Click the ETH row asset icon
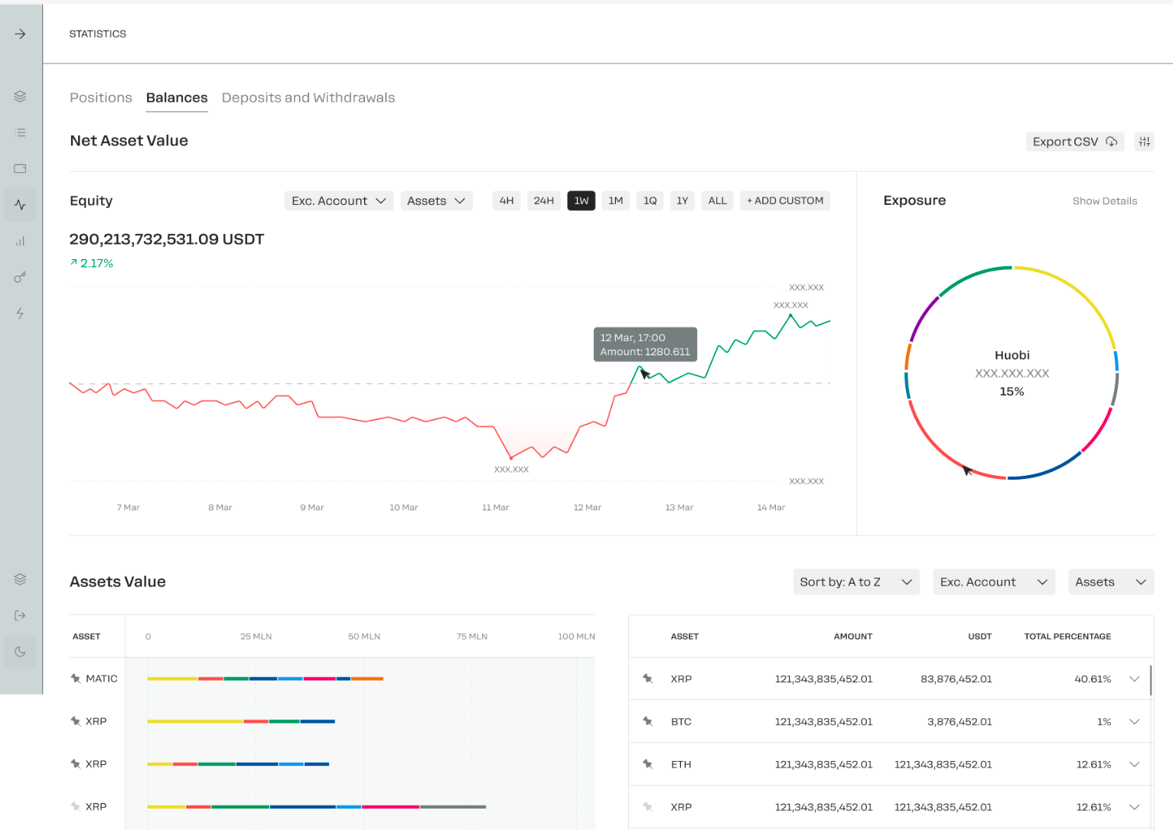The image size is (1173, 830). [x=648, y=764]
